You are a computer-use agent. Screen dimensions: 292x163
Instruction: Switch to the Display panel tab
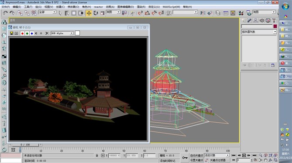268,20
